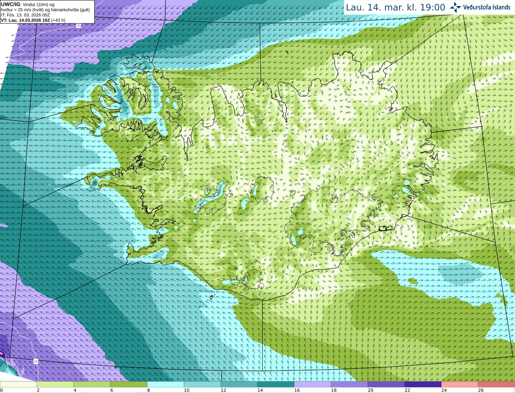Pick the 20–22 m/s violet legend swatch
This screenshot has height=393, width=515.
[x=386, y=384]
